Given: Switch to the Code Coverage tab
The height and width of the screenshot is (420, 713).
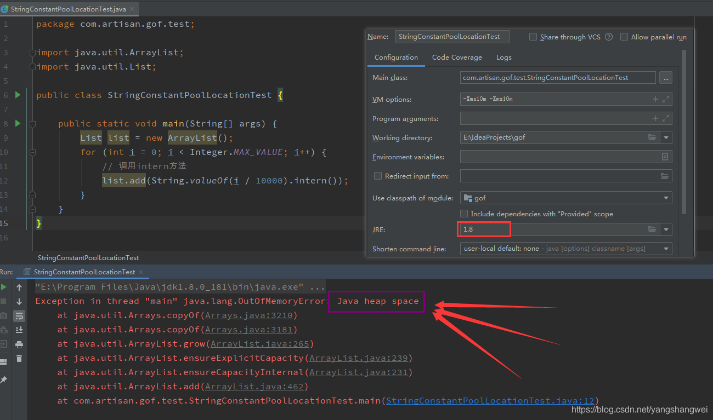Looking at the screenshot, I should pyautogui.click(x=456, y=57).
